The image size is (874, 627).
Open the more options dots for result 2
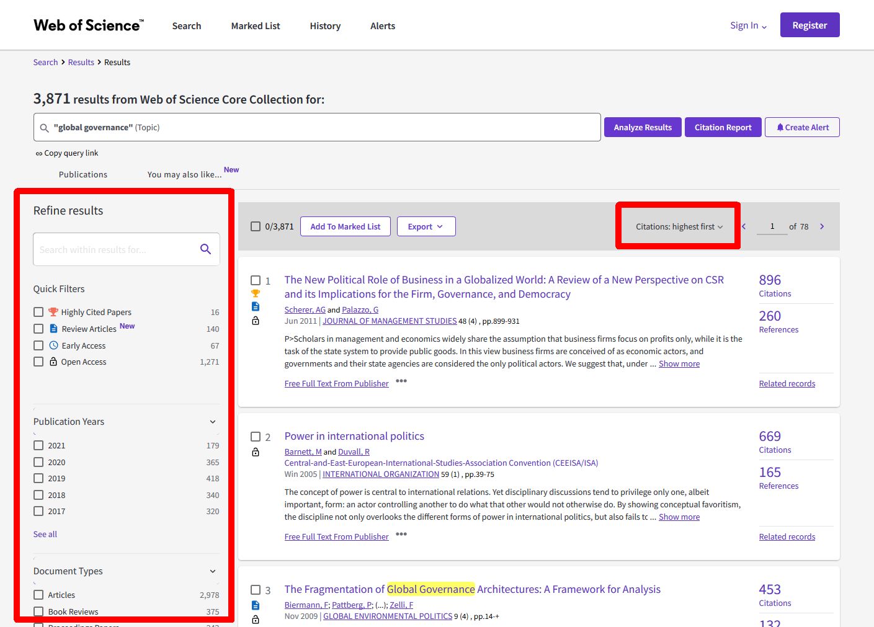point(401,534)
